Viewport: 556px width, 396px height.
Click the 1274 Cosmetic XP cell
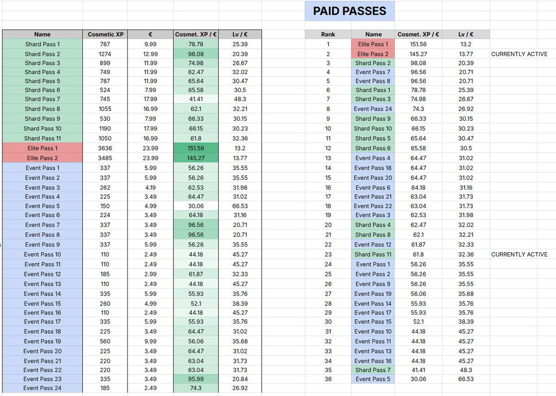coord(105,54)
